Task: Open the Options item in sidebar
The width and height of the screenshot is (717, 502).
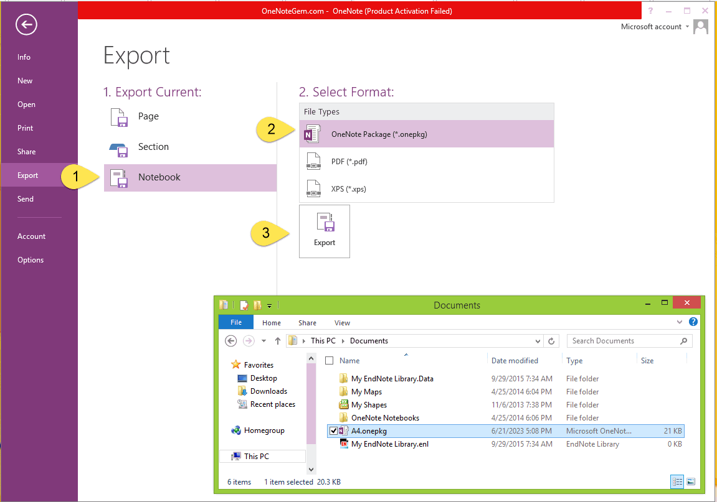Action: click(31, 260)
